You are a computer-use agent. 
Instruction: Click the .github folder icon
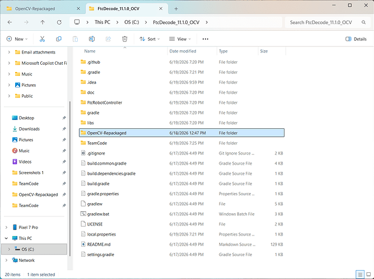[x=83, y=62]
